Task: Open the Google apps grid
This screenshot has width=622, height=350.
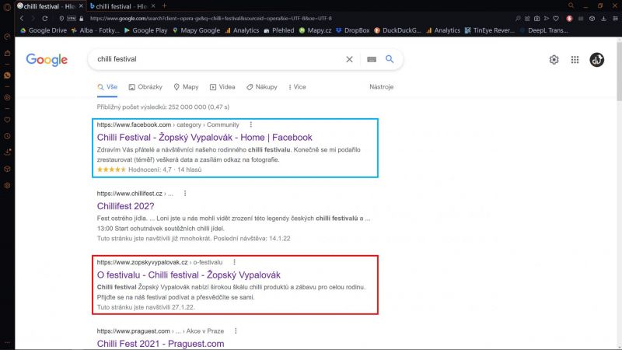Action: tap(575, 60)
